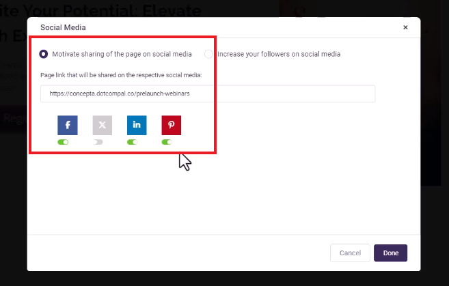Confirm settings with the Done button
This screenshot has height=286, width=449.
point(391,253)
